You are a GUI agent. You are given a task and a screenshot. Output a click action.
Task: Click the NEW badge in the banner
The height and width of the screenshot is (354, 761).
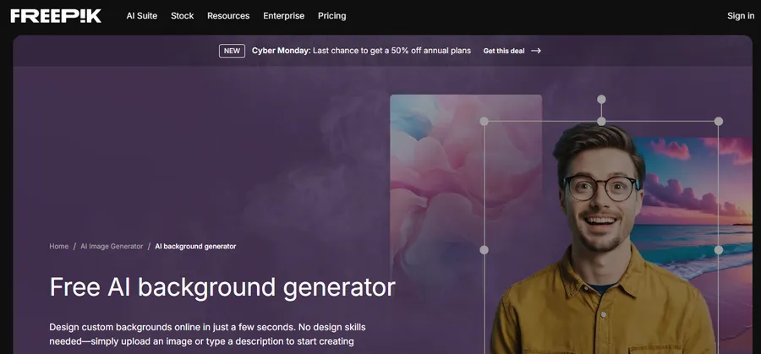(x=232, y=51)
